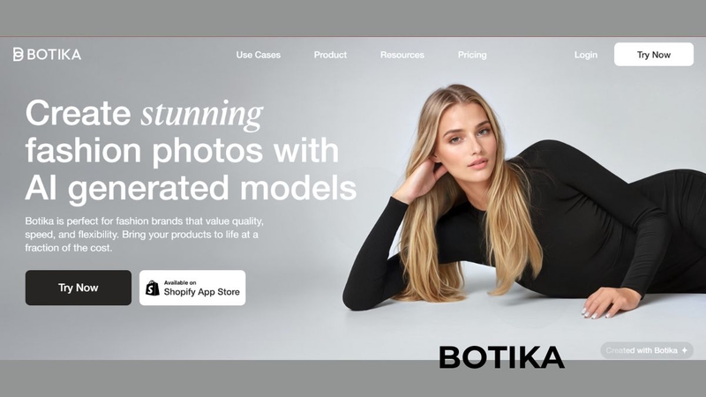706x397 pixels.
Task: Go to the Pricing page
Action: 472,55
